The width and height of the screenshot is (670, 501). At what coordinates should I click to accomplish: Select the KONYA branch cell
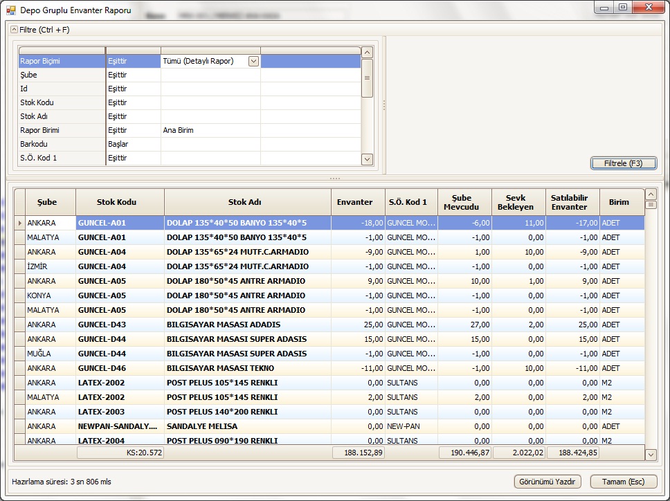point(51,295)
